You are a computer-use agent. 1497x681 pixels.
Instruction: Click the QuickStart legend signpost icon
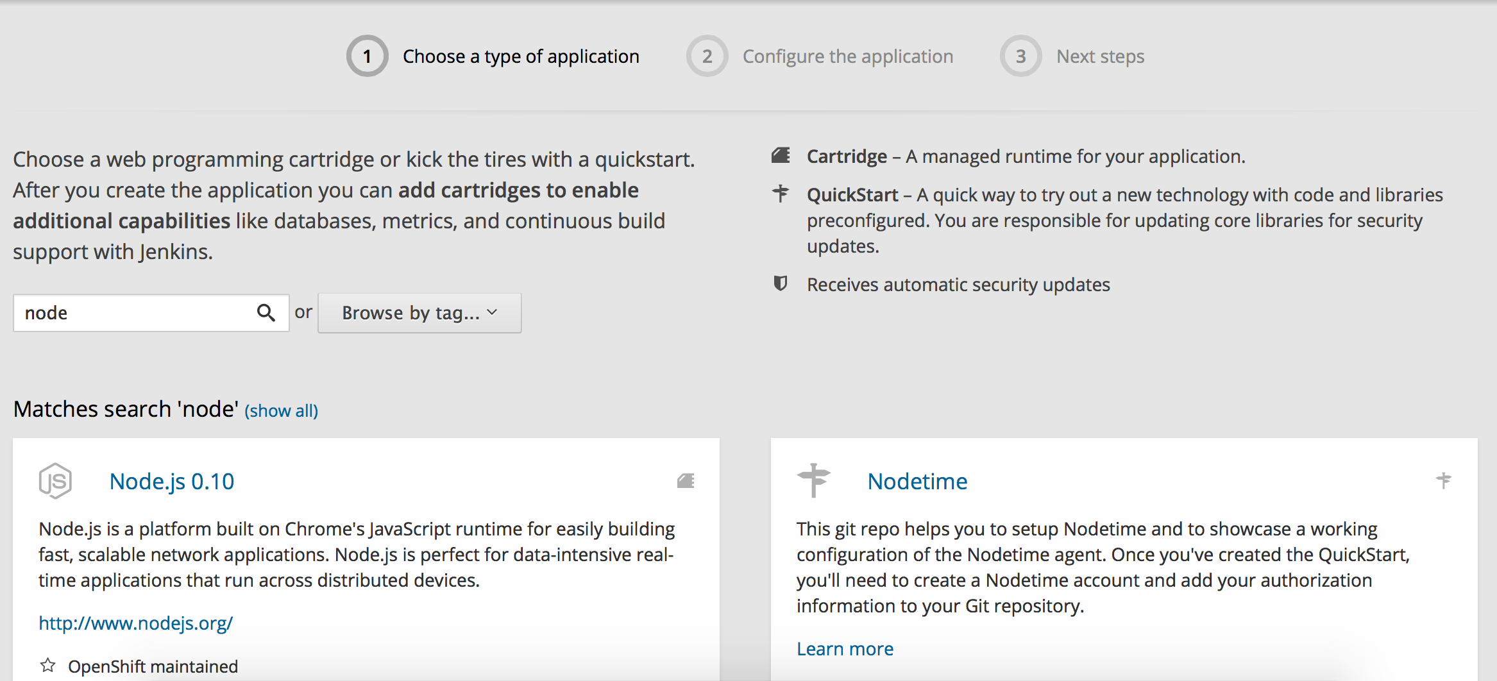point(781,194)
